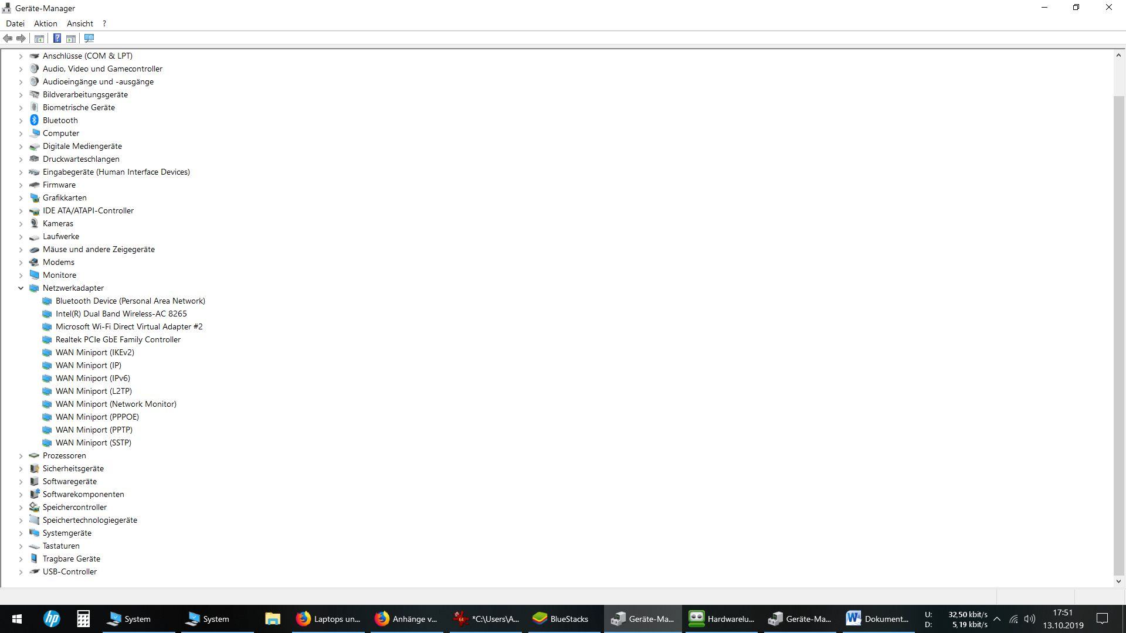Expand the Eingabegeräte (Human Interface Devices) node
Screen dimensions: 1126x633
pyautogui.click(x=21, y=172)
